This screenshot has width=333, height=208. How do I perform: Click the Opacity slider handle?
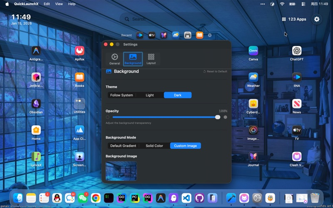click(x=218, y=117)
